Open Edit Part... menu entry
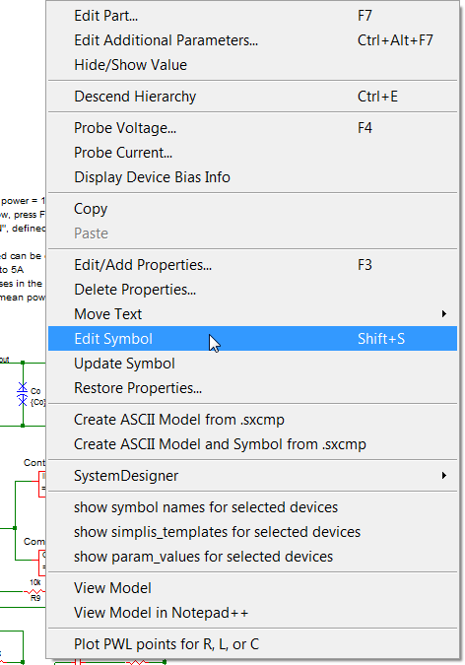This screenshot has width=465, height=665. pos(252,16)
